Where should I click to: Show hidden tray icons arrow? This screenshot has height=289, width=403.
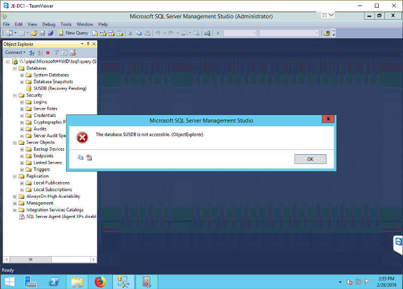tap(341, 282)
